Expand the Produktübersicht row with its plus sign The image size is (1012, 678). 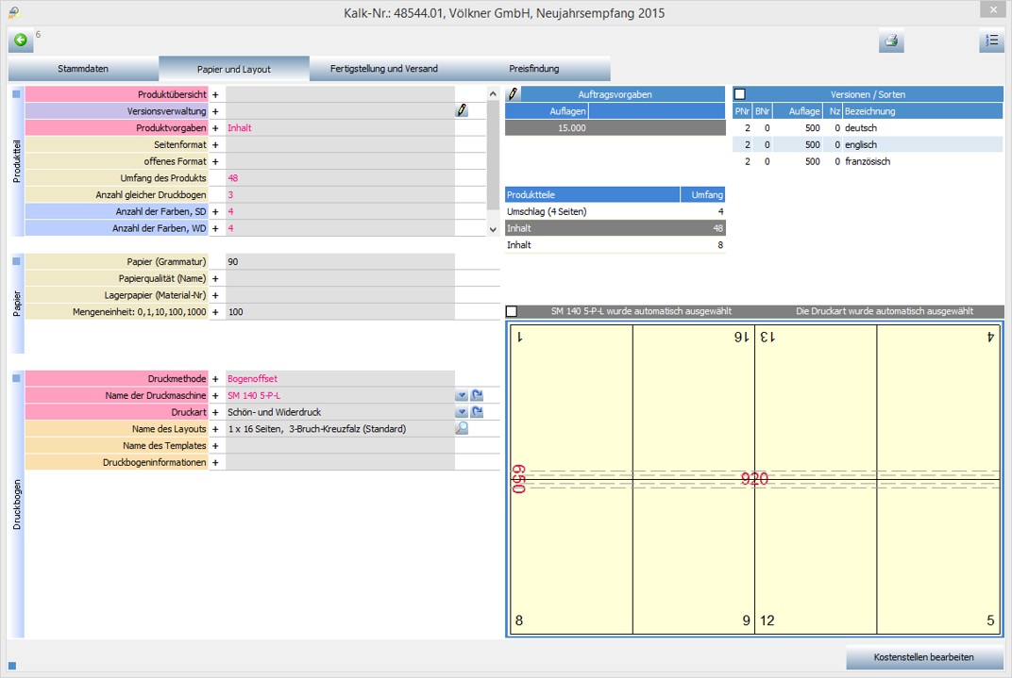tap(215, 95)
